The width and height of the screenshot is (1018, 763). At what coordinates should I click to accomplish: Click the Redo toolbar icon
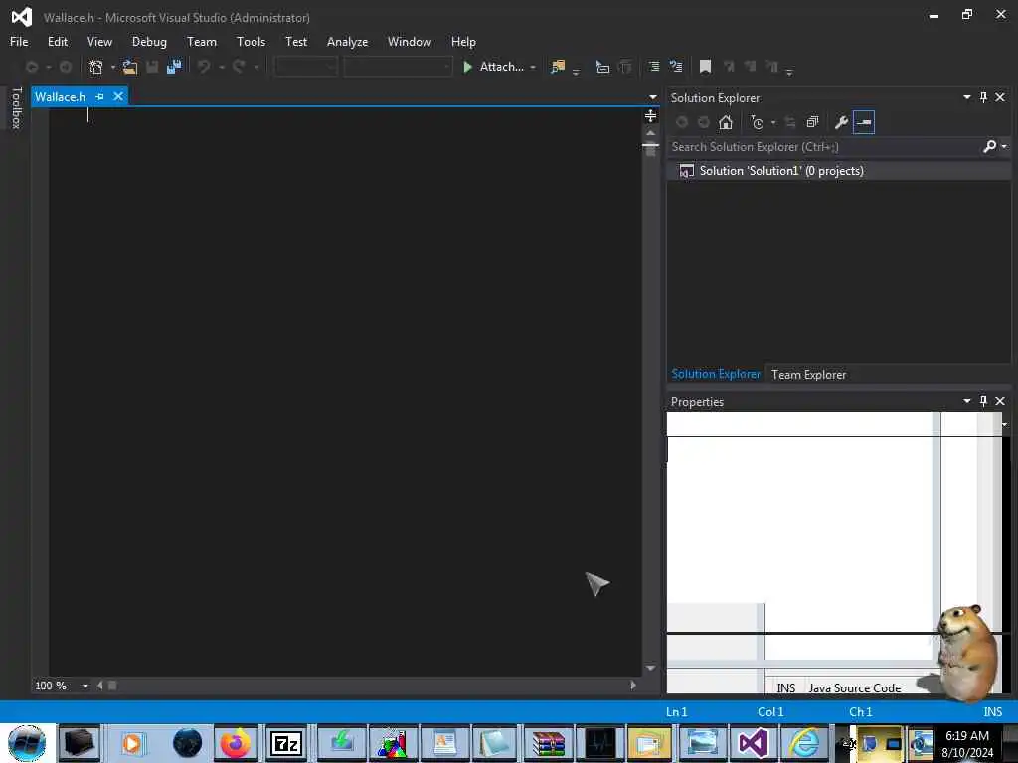239,67
